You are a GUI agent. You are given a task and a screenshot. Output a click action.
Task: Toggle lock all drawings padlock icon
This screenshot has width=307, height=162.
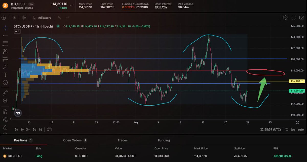click(x=5, y=127)
